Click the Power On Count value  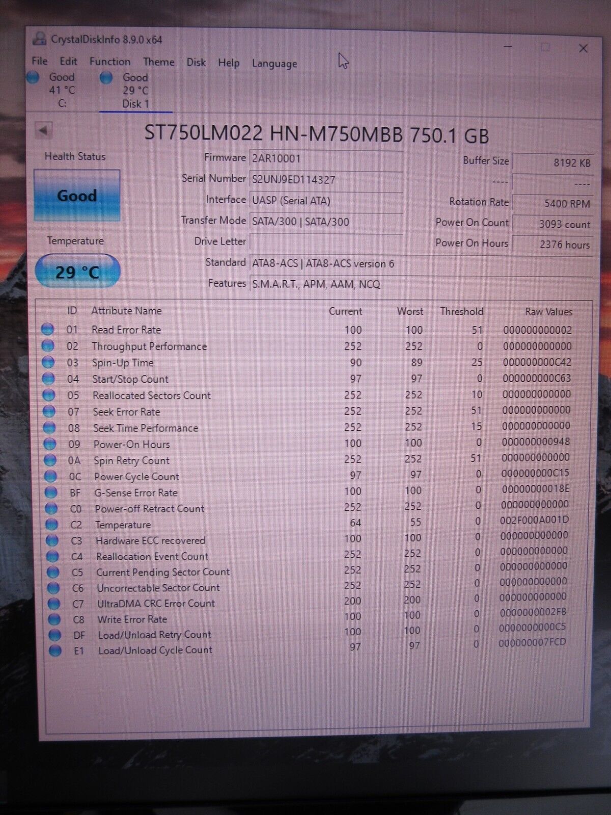(x=553, y=224)
